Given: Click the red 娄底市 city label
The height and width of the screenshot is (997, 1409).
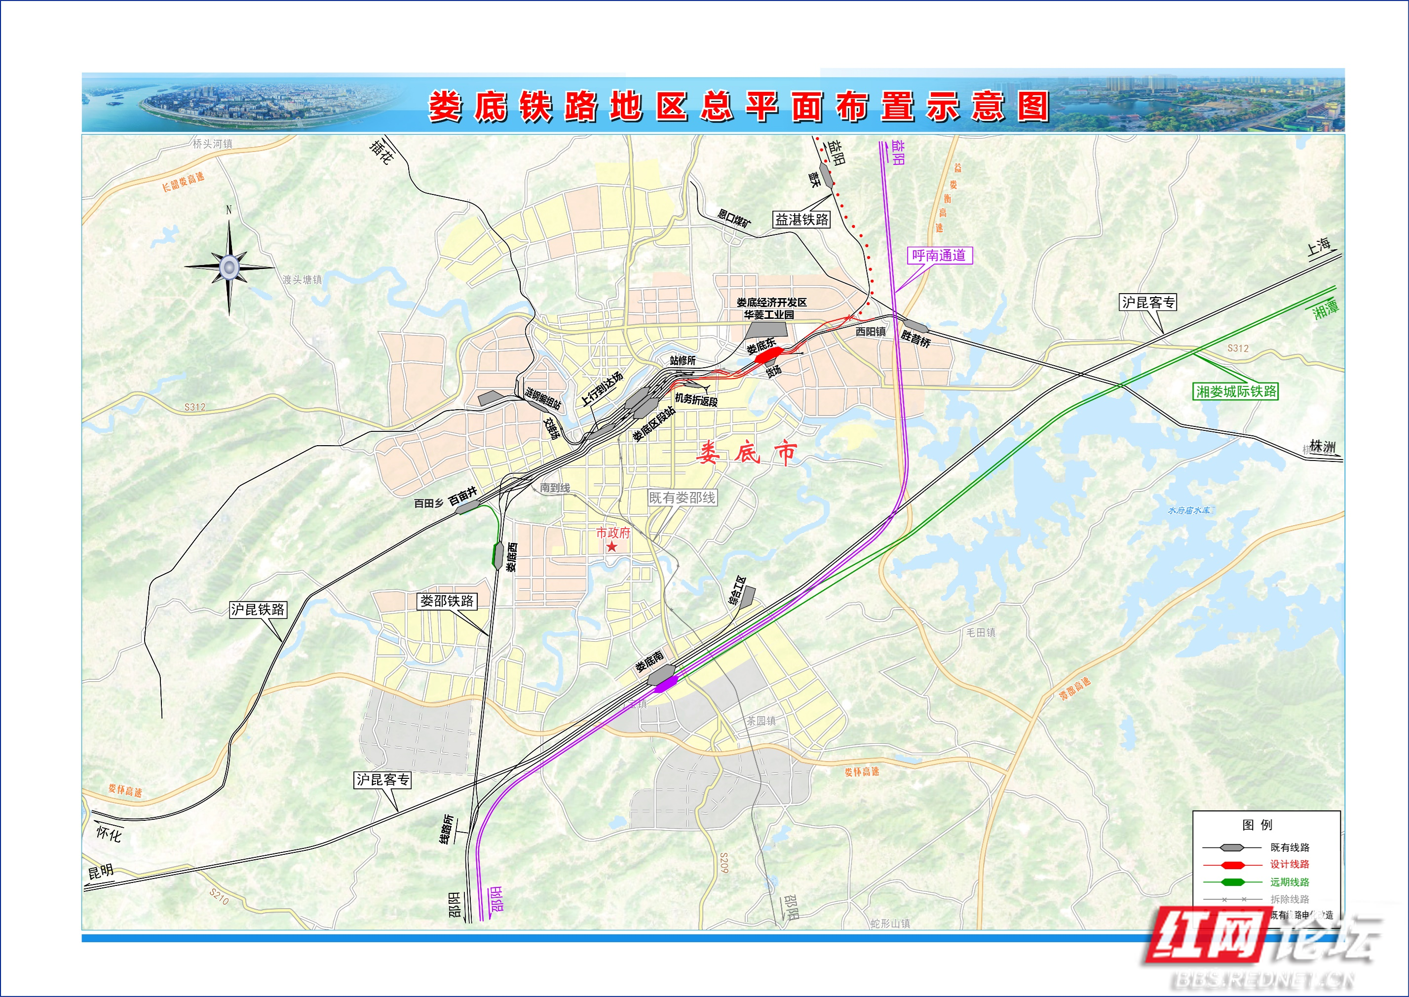Looking at the screenshot, I should (746, 453).
